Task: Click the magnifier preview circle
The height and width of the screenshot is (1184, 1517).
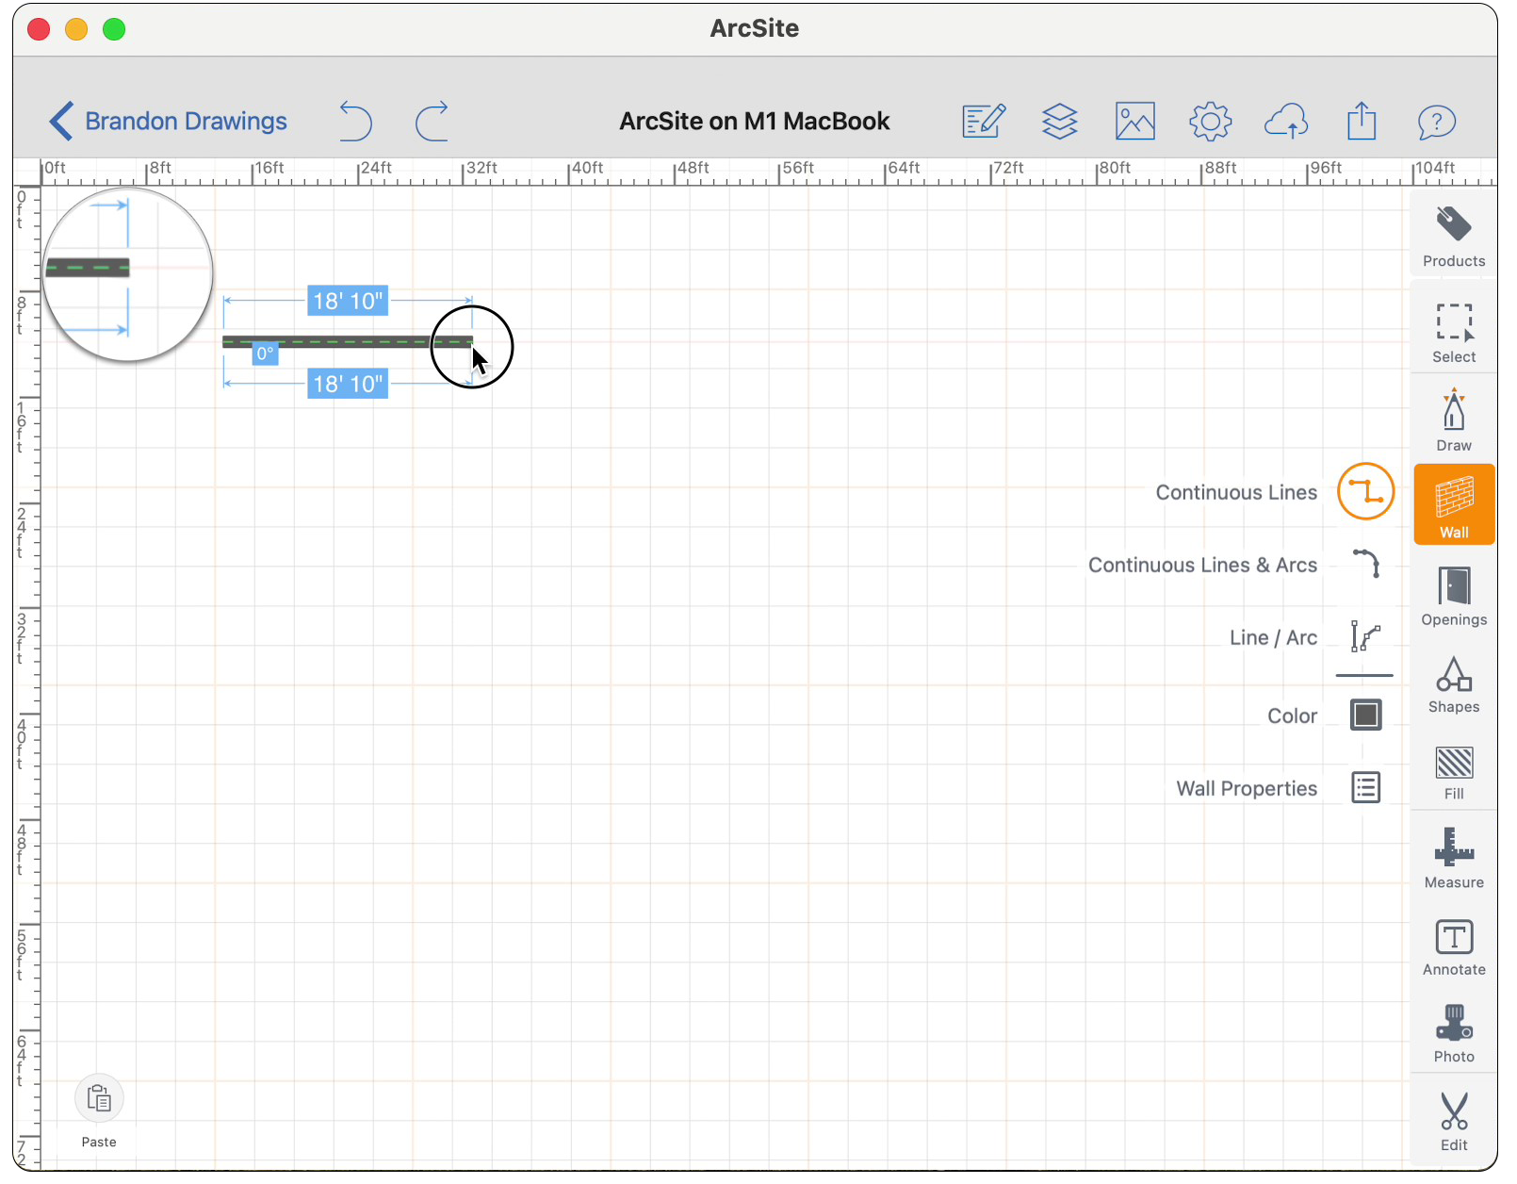Action: coord(127,274)
